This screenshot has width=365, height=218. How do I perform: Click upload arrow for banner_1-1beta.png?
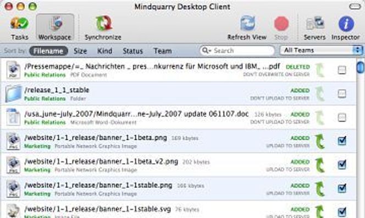click(320, 141)
